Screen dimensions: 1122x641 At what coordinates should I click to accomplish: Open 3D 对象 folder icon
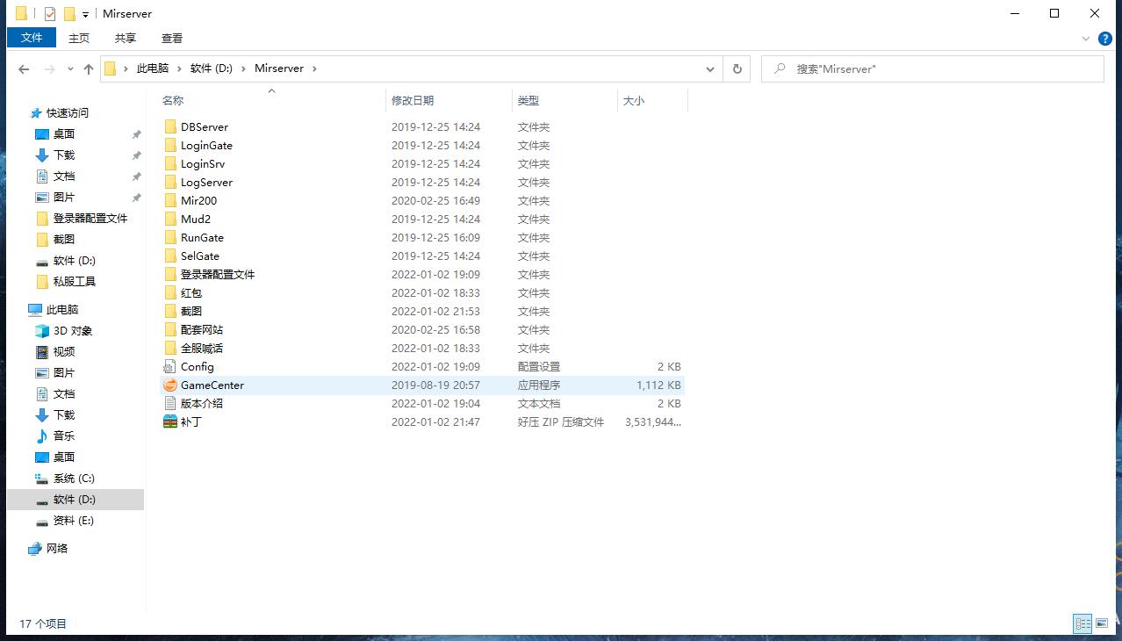pyautogui.click(x=42, y=330)
